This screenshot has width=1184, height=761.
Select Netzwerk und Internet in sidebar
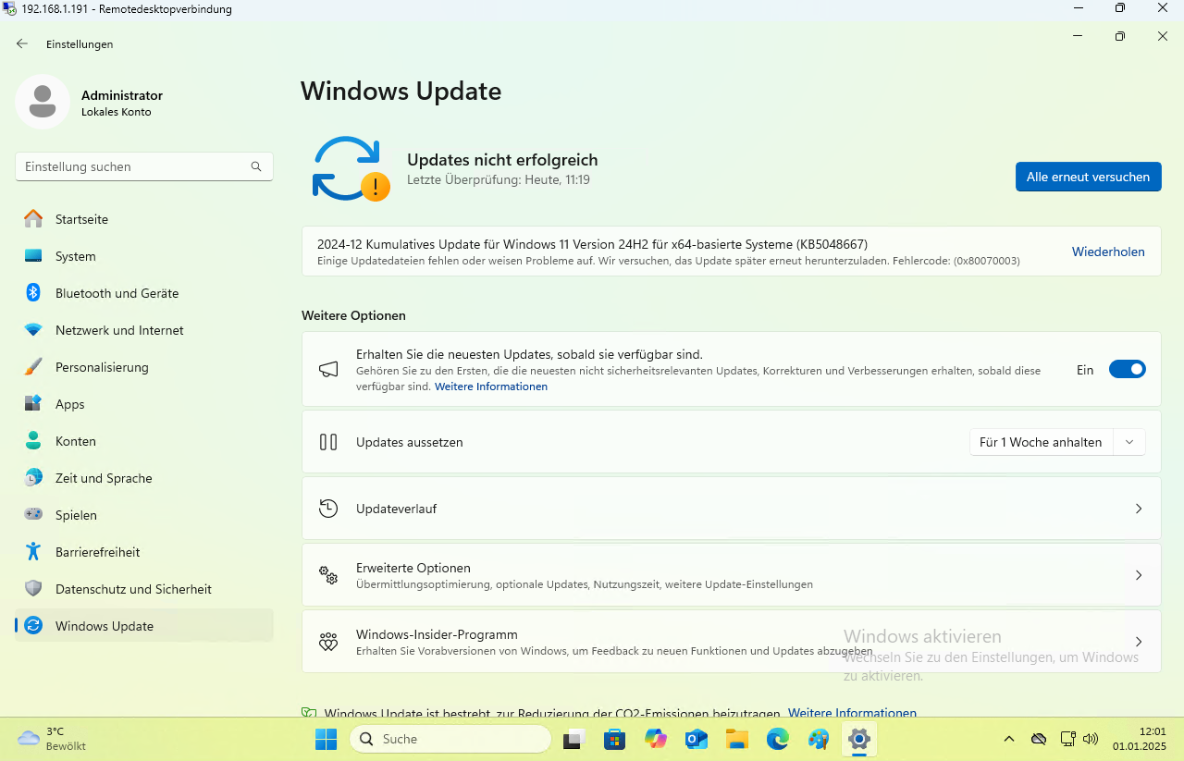[119, 330]
